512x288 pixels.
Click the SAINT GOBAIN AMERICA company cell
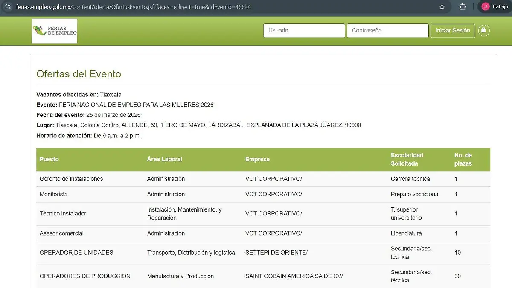294,276
